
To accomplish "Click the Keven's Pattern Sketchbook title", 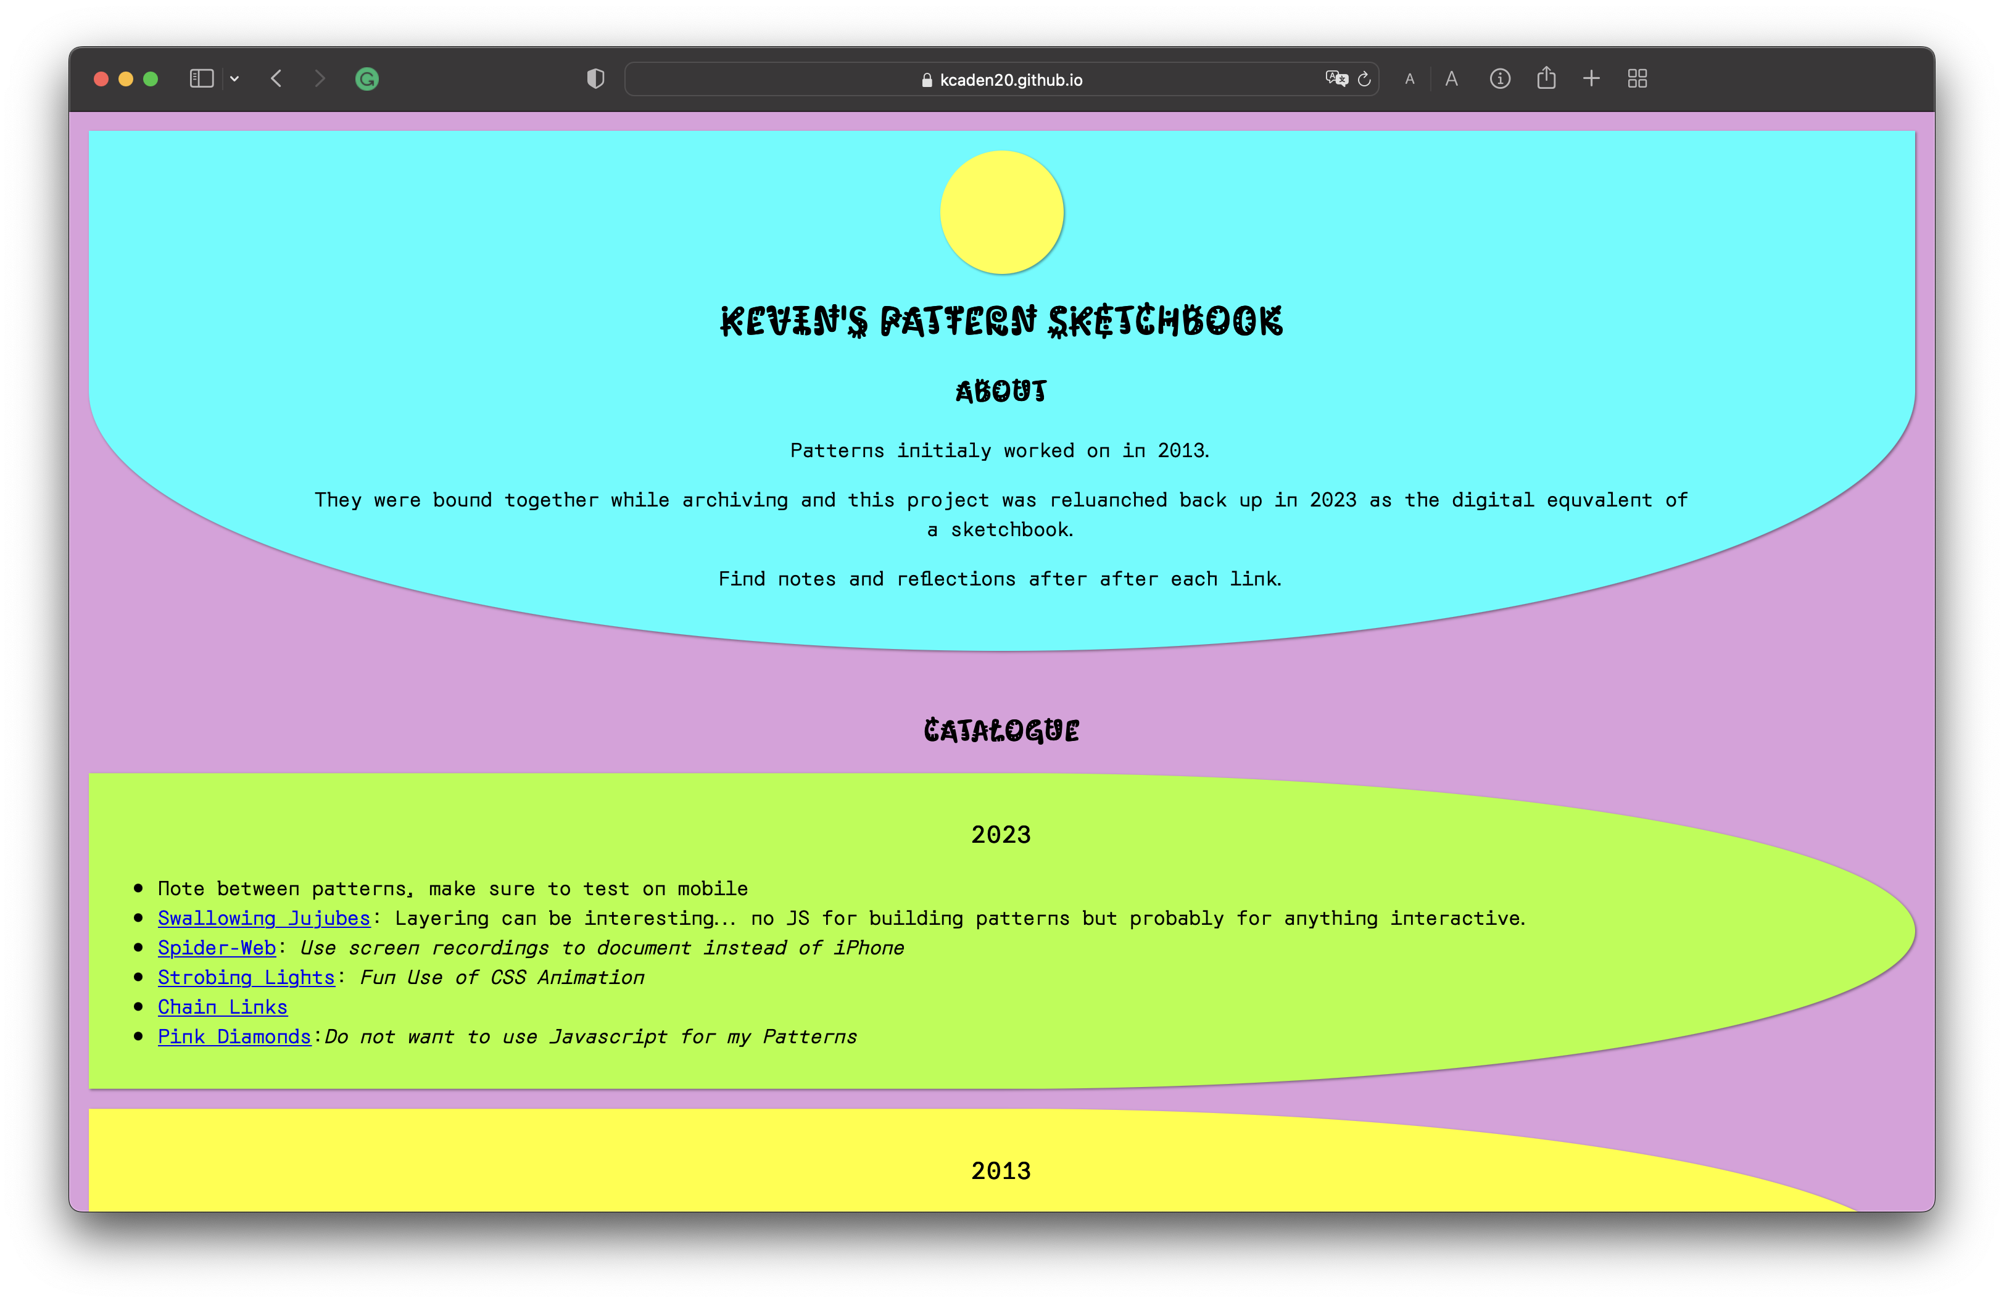I will pyautogui.click(x=1002, y=321).
